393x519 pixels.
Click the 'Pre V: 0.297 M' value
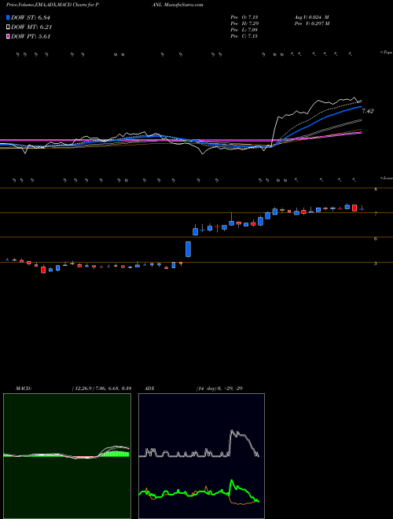click(311, 24)
